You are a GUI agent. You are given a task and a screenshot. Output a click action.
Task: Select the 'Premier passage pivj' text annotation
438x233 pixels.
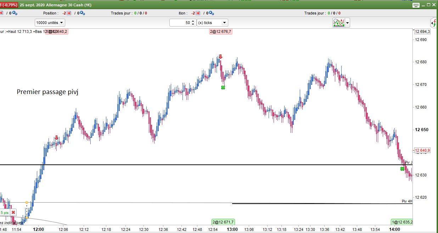pyautogui.click(x=47, y=92)
